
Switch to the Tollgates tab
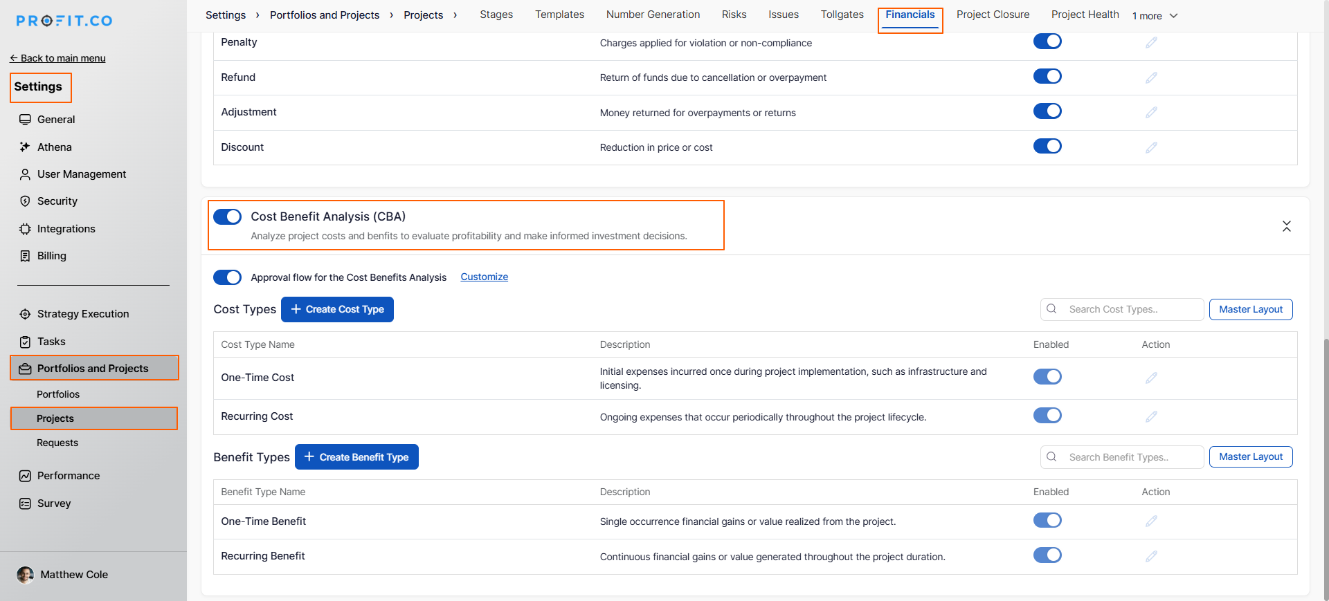click(x=842, y=15)
